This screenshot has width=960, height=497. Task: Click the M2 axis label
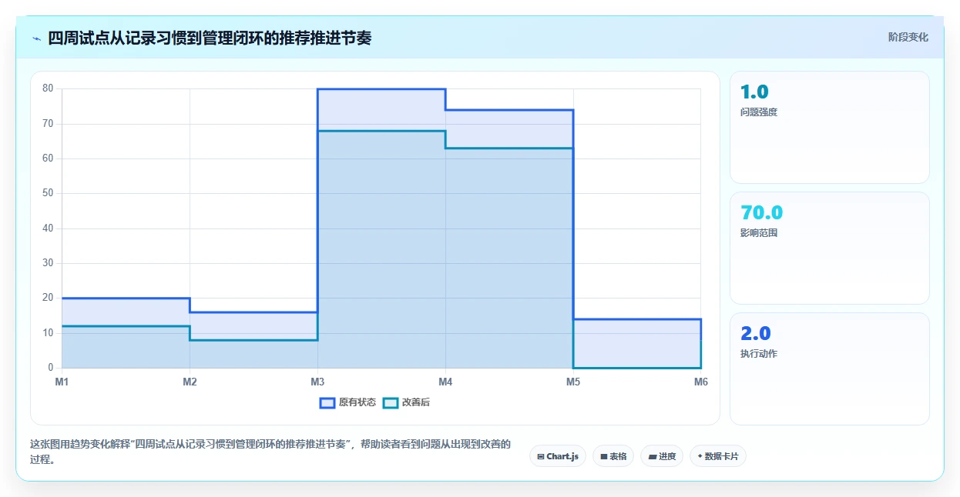[x=190, y=382]
